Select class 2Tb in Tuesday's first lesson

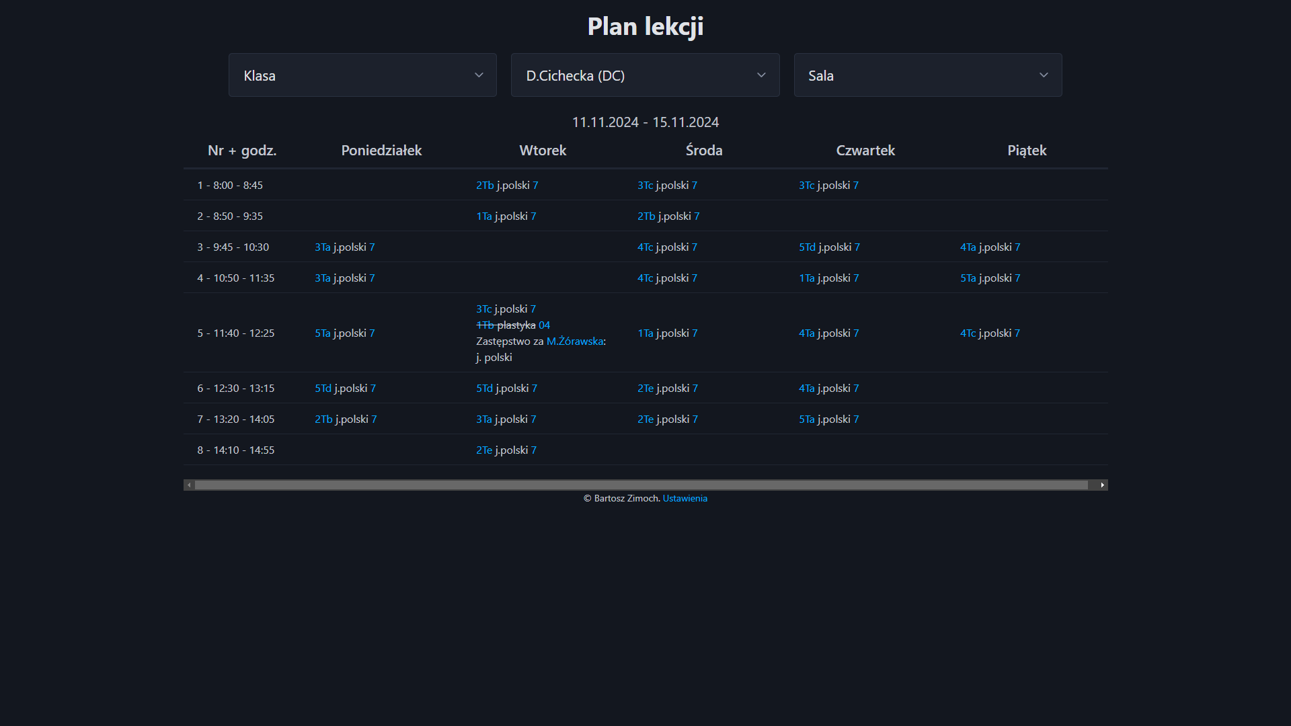(484, 185)
